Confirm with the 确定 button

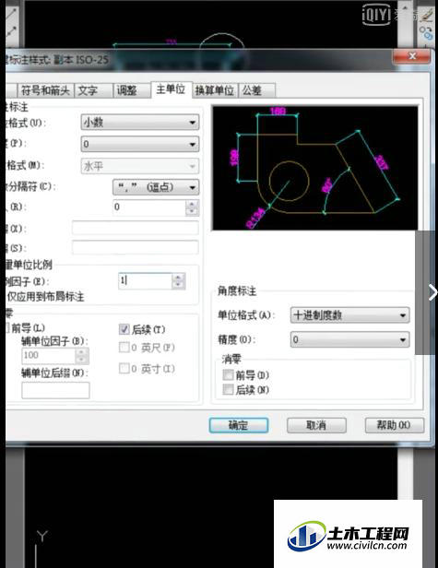click(x=239, y=425)
